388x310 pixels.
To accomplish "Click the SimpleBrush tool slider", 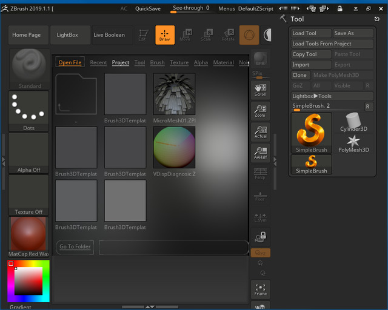I will tap(327, 107).
